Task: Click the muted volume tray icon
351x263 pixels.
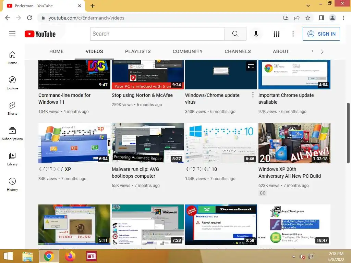Action: [302, 257]
